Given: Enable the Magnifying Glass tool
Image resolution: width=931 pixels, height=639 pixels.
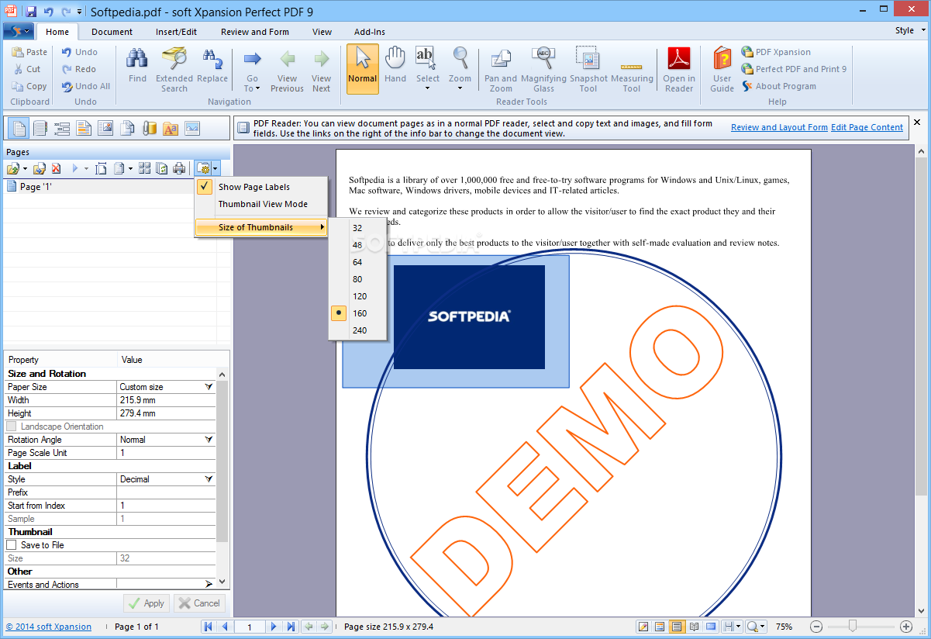Looking at the screenshot, I should point(543,69).
